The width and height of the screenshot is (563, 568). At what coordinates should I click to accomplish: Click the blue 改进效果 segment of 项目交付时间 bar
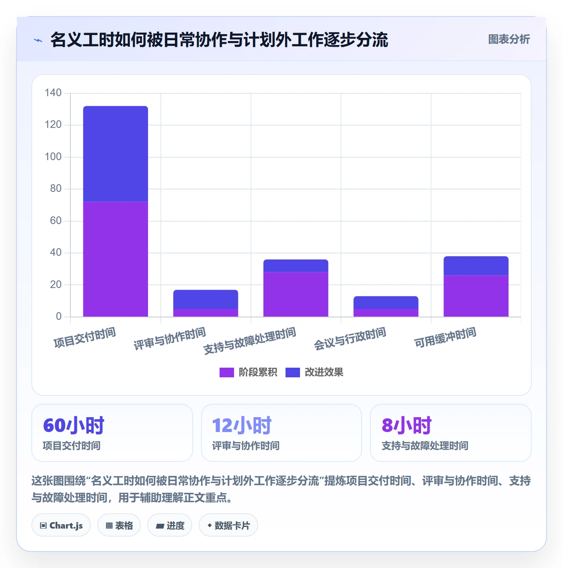point(116,154)
